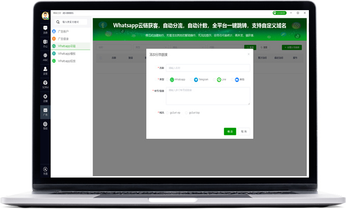Open the SCRM section in sidebar

pos(45,85)
